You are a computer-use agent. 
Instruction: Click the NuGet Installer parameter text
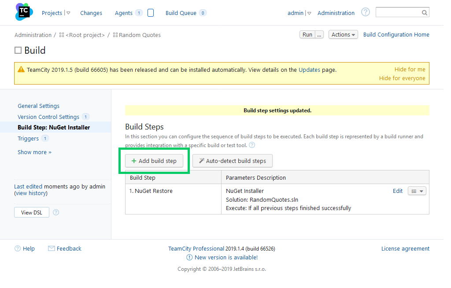tap(245, 191)
